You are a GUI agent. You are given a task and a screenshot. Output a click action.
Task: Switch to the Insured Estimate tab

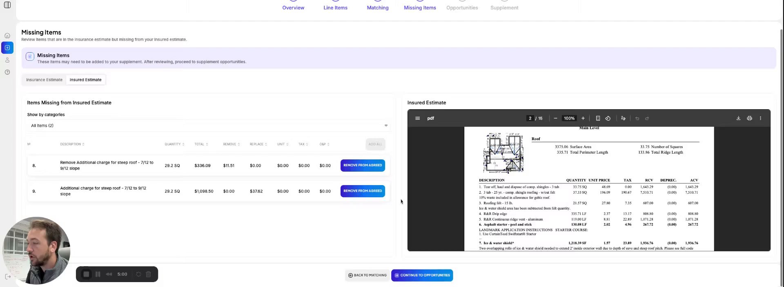[x=85, y=80]
